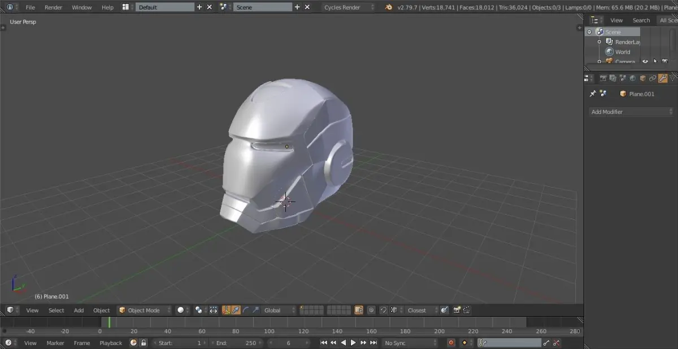The width and height of the screenshot is (678, 349).
Task: Click the Info editor type icon
Action: (10, 7)
